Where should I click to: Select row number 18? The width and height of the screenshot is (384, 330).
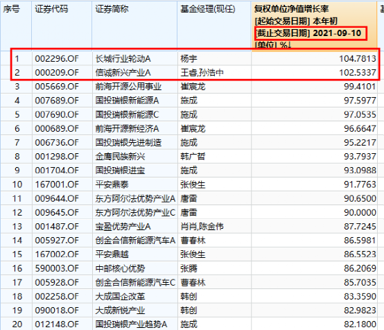coord(17,296)
